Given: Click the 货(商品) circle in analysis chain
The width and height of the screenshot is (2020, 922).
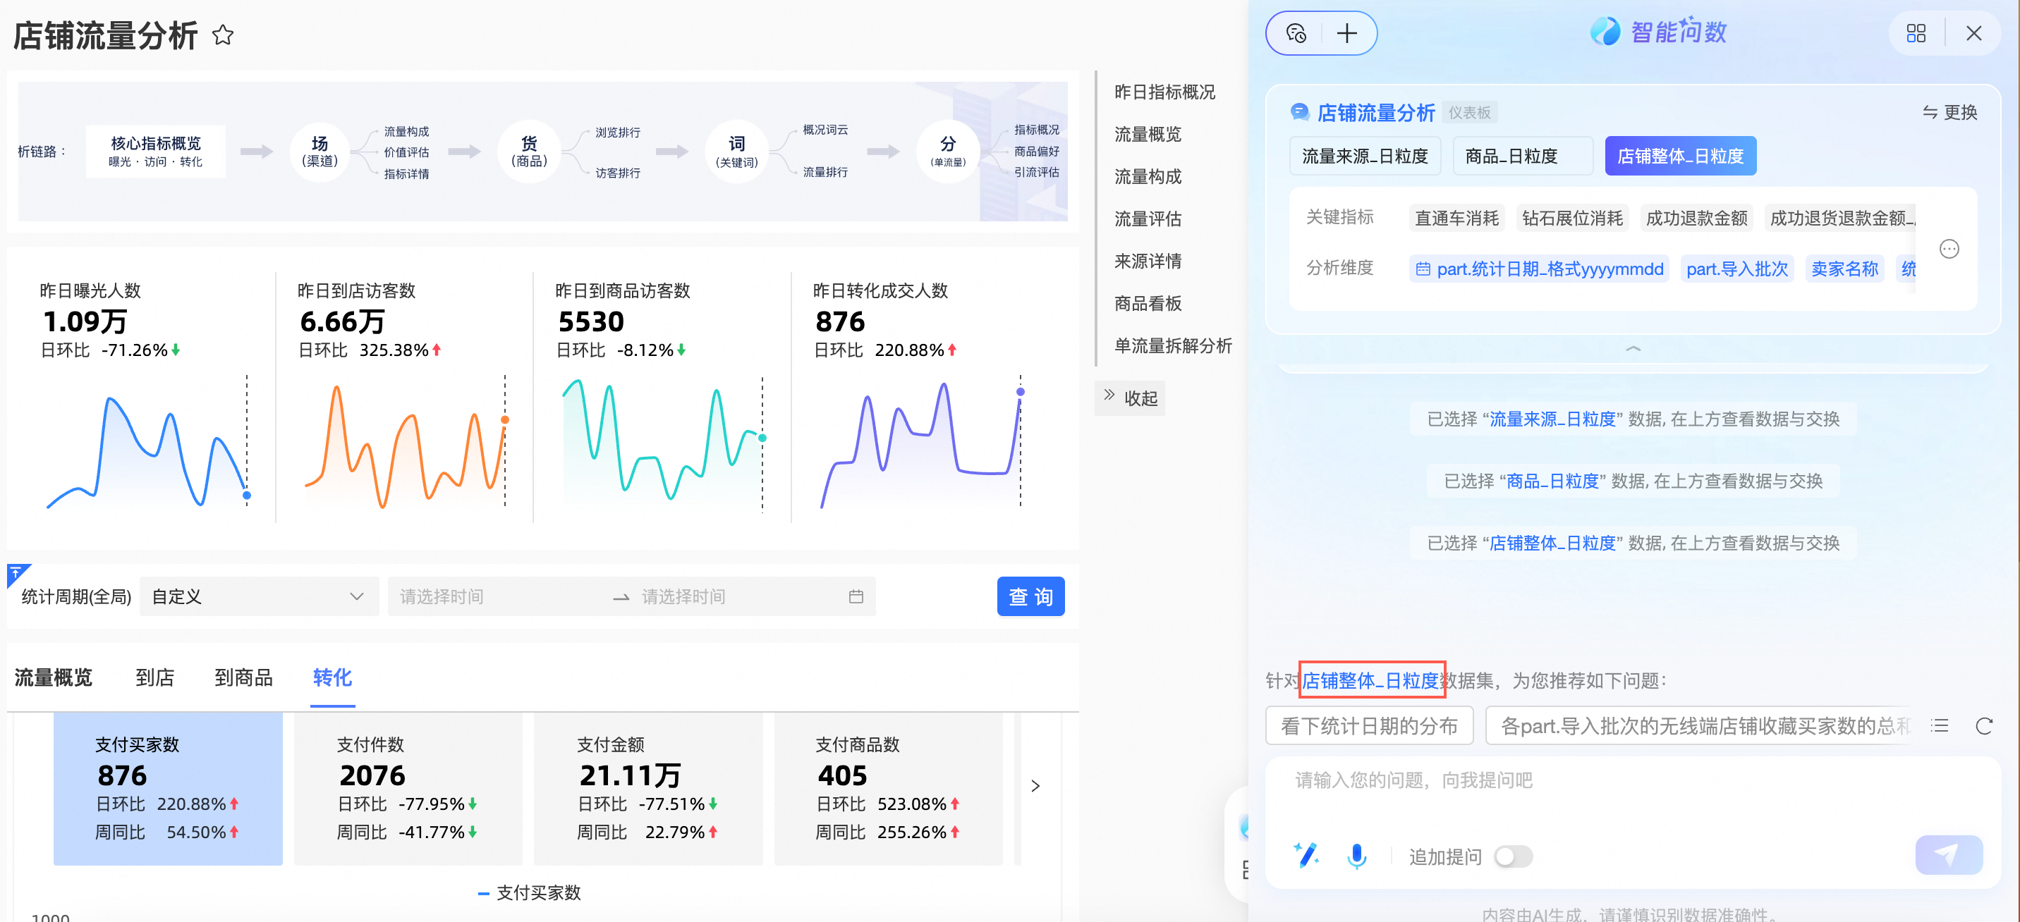Looking at the screenshot, I should [529, 152].
